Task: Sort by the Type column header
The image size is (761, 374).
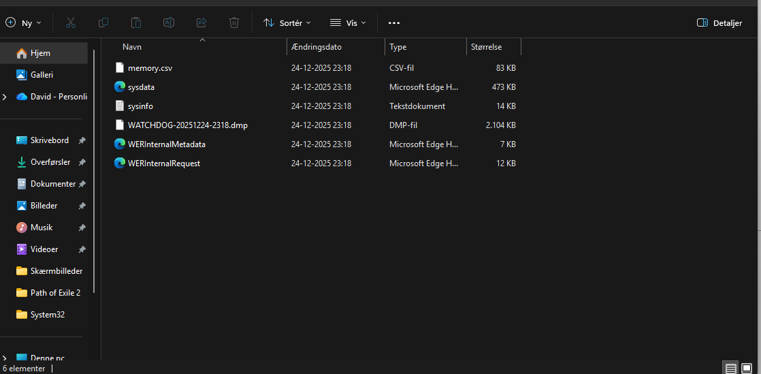Action: point(398,47)
